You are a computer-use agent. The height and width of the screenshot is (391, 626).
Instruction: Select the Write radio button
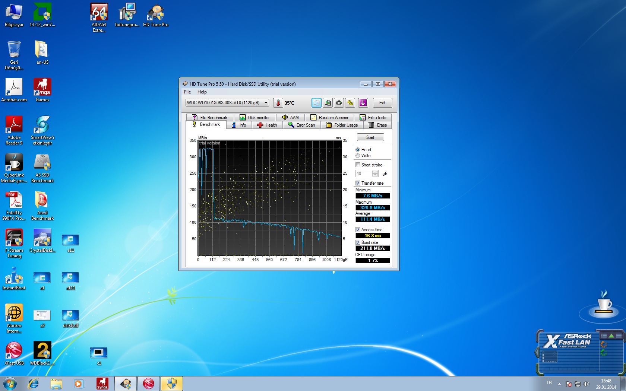point(358,156)
